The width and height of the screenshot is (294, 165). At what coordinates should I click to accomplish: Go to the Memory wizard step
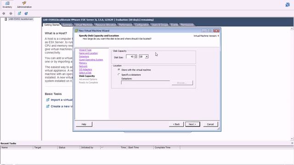click(83, 63)
